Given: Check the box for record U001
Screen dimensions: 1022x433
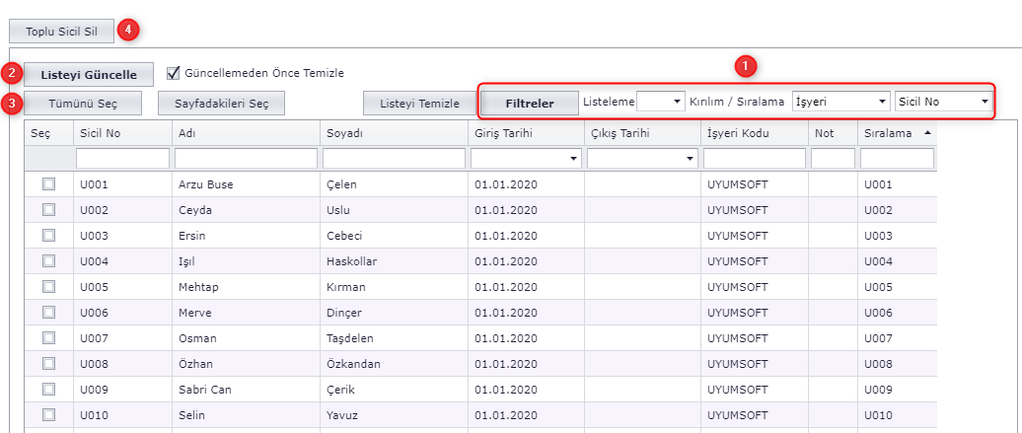Looking at the screenshot, I should coord(48,183).
